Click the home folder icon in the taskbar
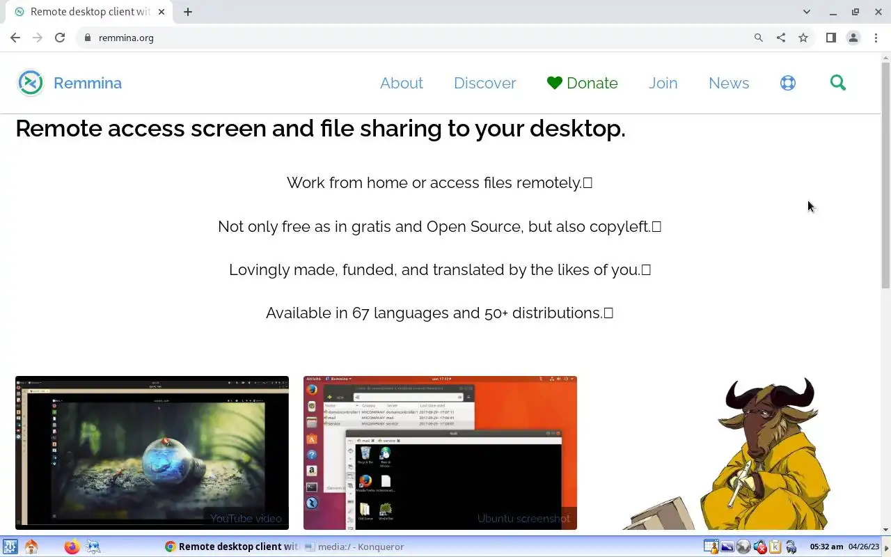The height and width of the screenshot is (557, 891). pos(31,547)
